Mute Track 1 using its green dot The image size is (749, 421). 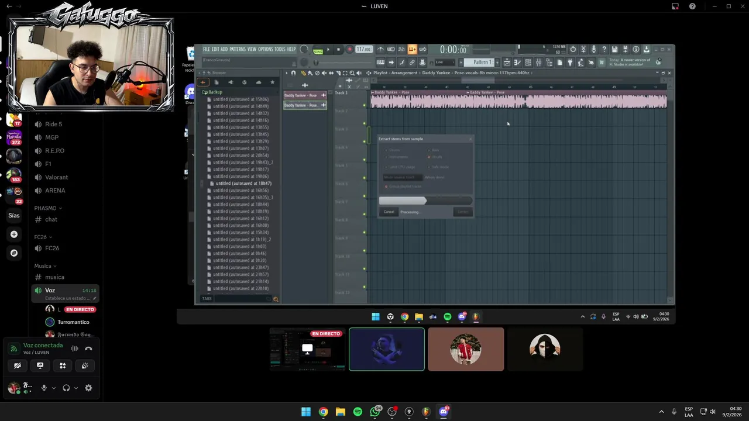point(365,105)
